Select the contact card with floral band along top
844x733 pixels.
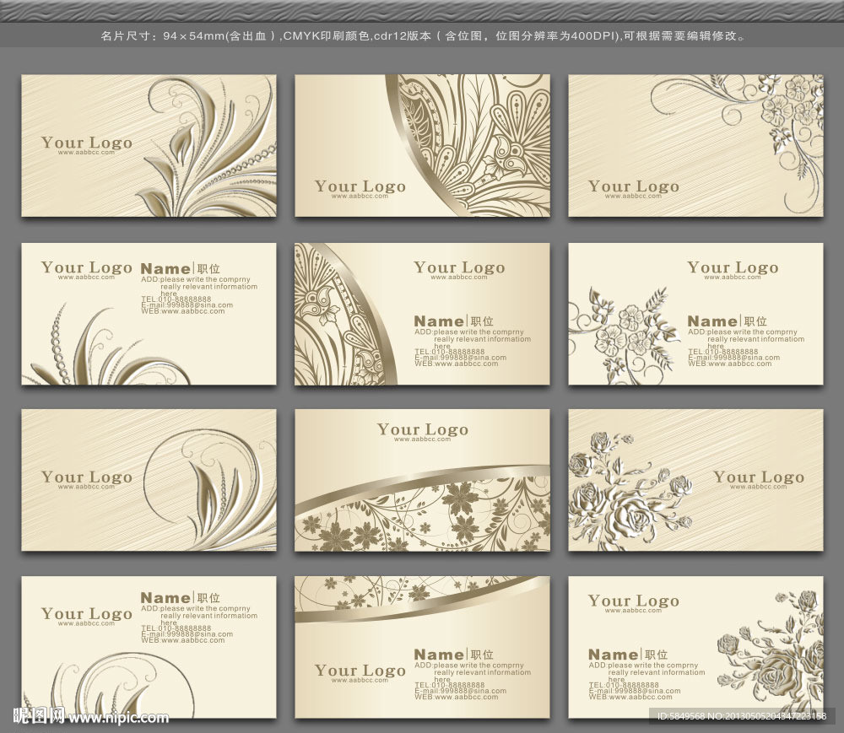423,647
